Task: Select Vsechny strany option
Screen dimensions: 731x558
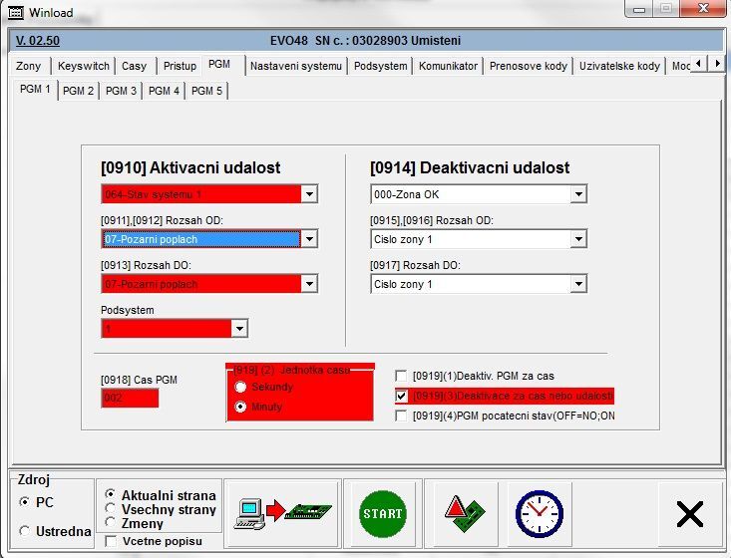Action: pyautogui.click(x=111, y=508)
